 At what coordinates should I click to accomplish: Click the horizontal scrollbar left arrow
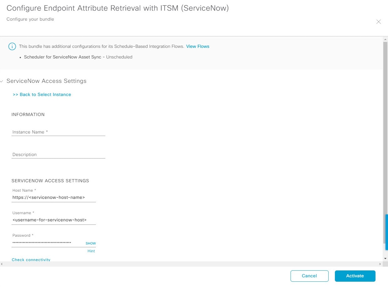2,264
